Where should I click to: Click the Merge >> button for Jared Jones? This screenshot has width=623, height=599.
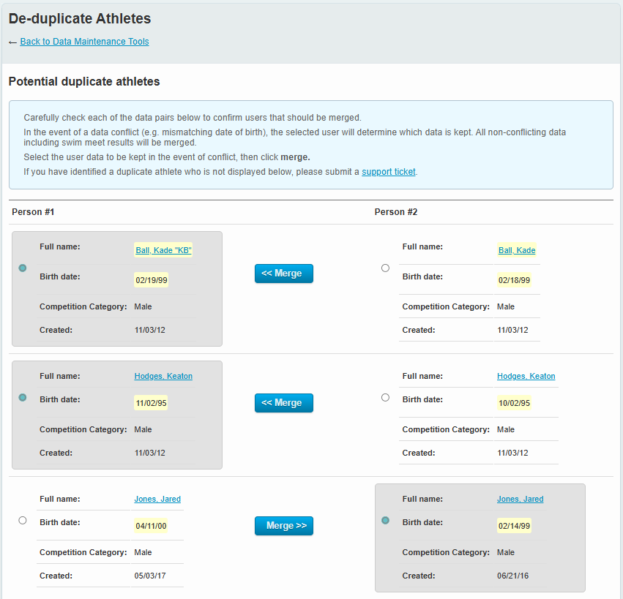284,526
